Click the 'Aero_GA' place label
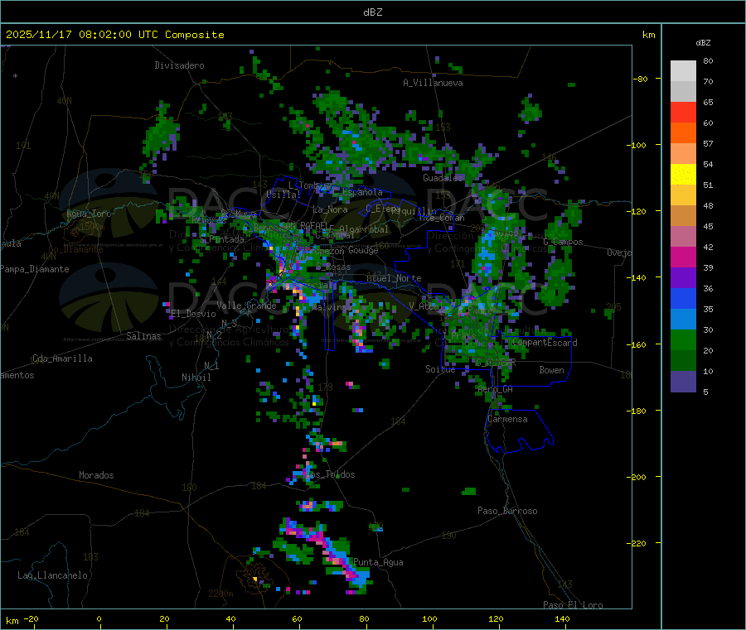The width and height of the screenshot is (746, 630). [x=496, y=389]
